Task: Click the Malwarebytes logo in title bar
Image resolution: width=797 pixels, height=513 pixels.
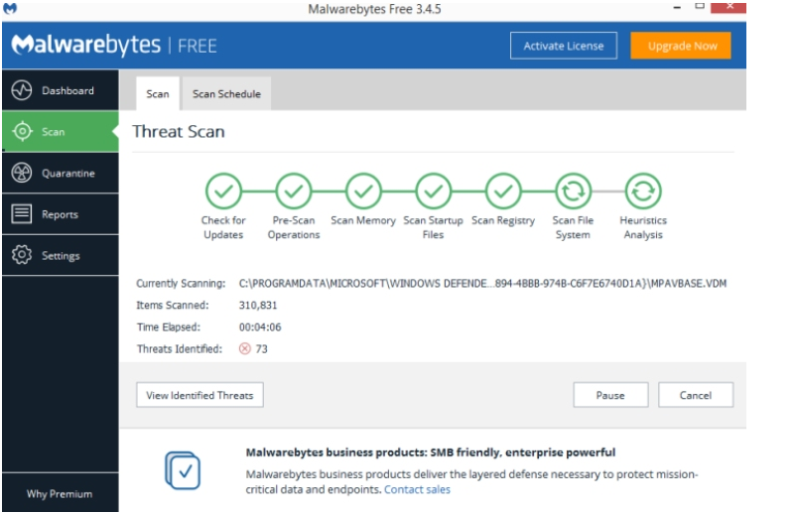Action: pos(10,8)
